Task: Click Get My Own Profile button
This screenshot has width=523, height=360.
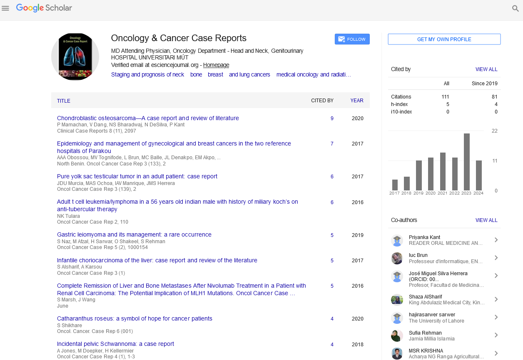Action: [x=444, y=39]
